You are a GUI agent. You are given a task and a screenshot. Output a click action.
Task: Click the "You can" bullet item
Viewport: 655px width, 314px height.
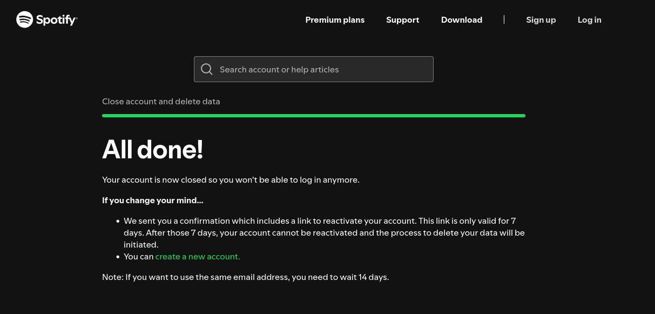(139, 256)
